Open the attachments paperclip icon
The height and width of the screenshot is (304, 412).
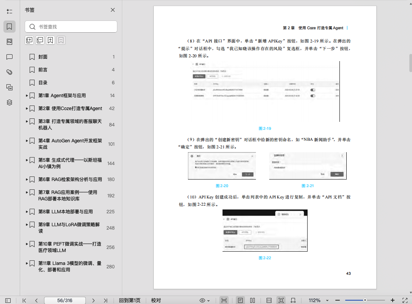click(9, 72)
